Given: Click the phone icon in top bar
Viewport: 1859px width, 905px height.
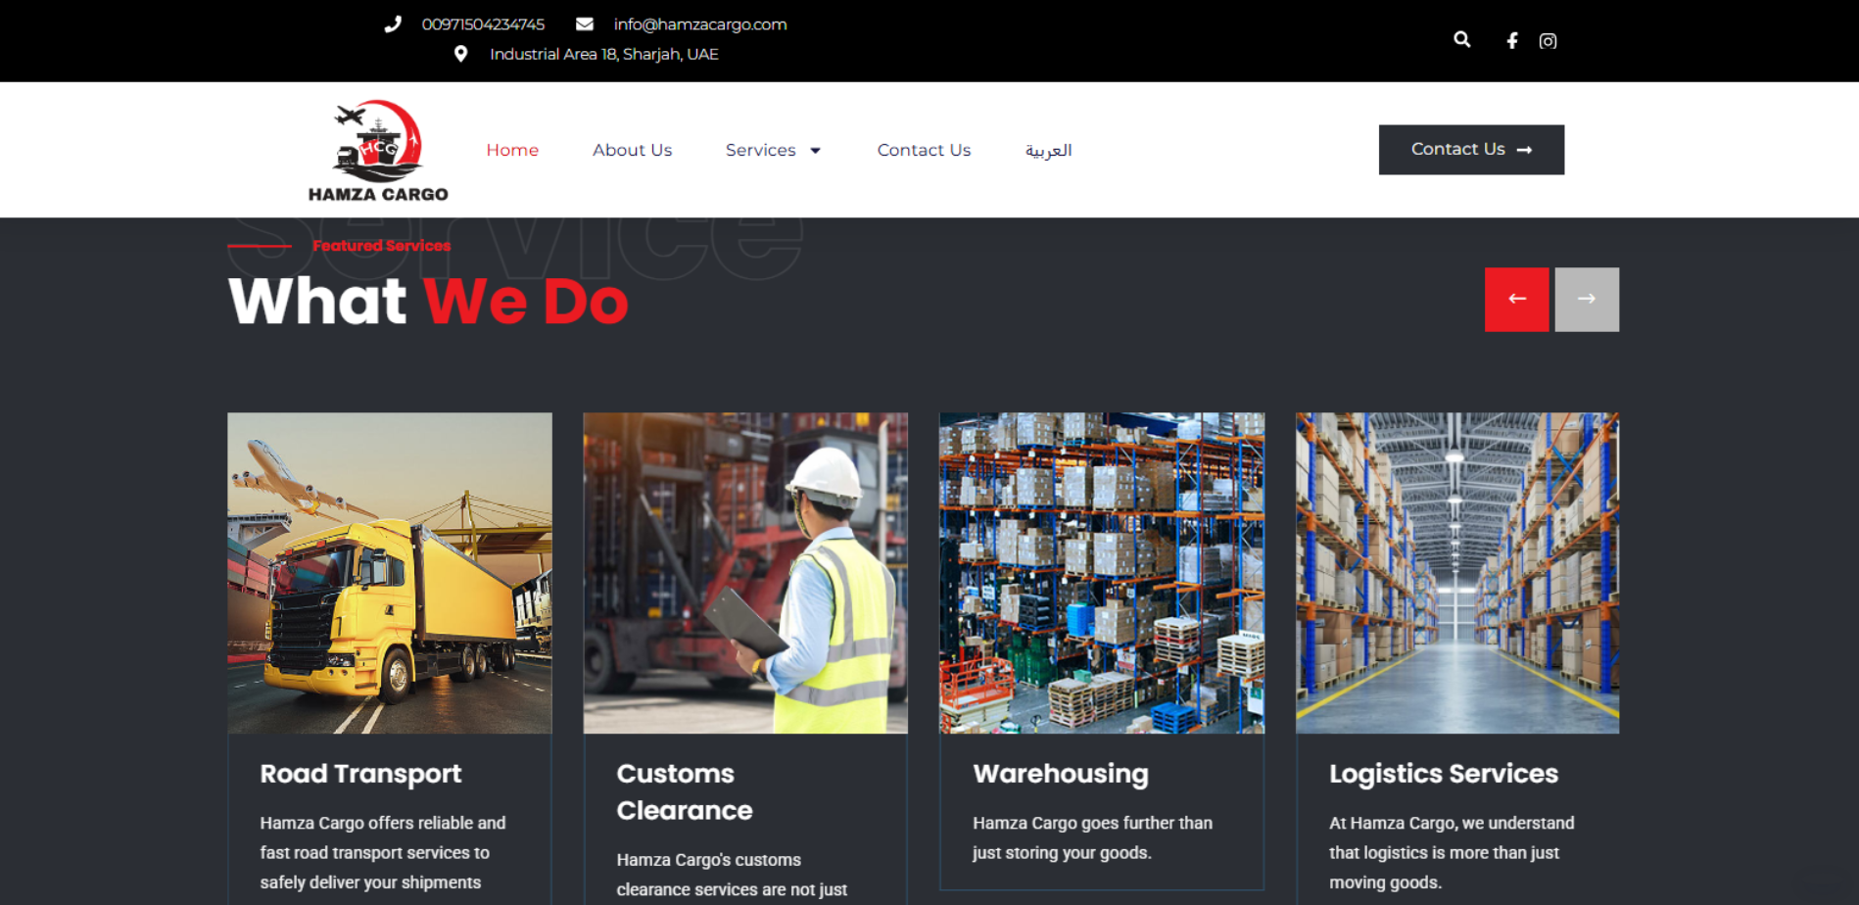Looking at the screenshot, I should point(393,24).
